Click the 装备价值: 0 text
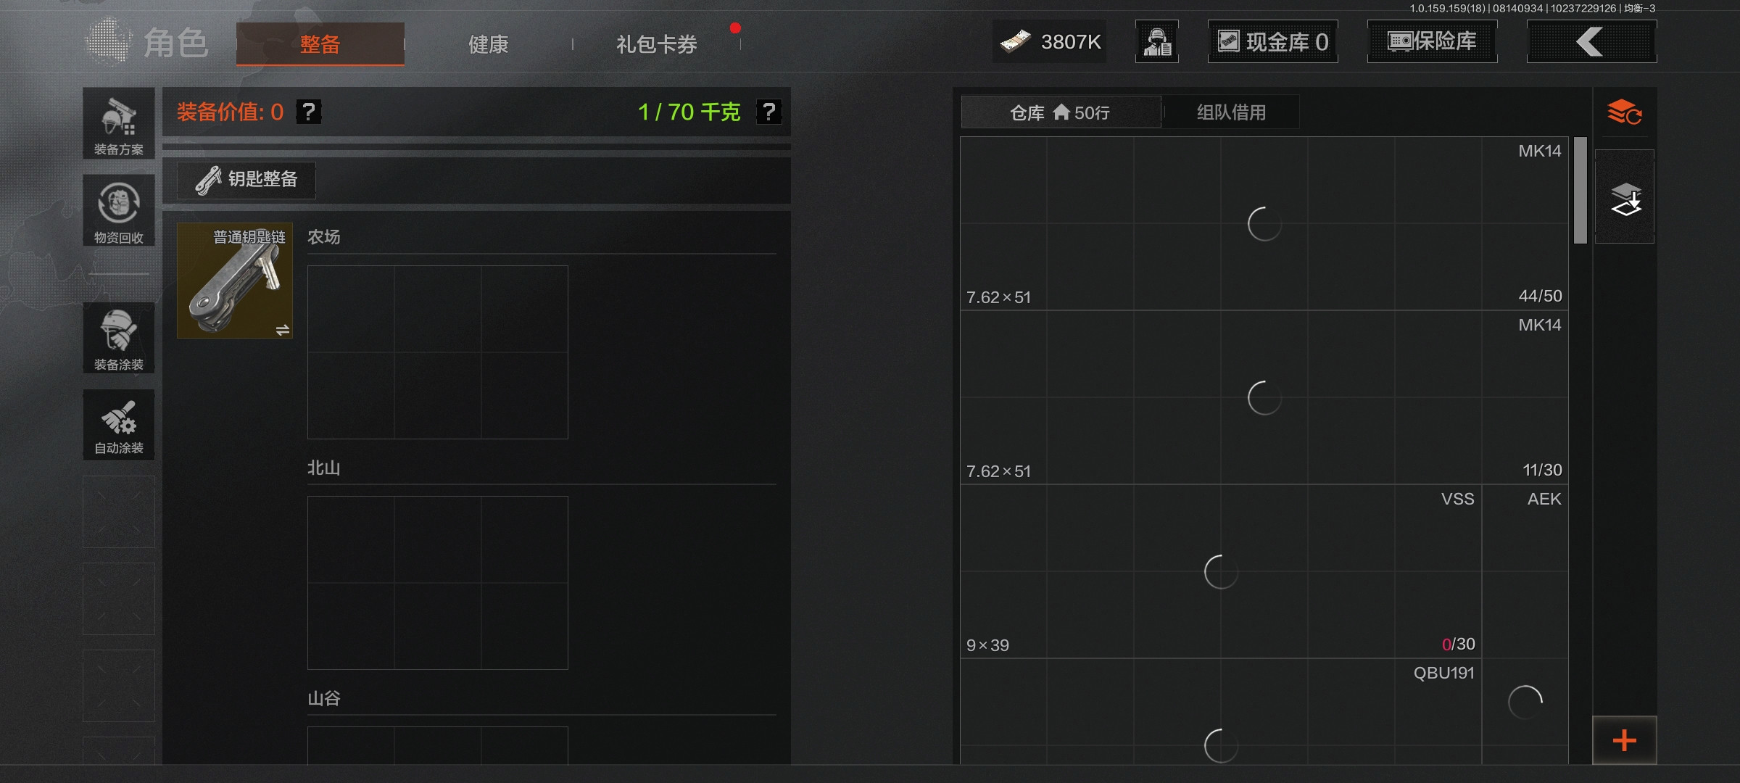 point(230,112)
